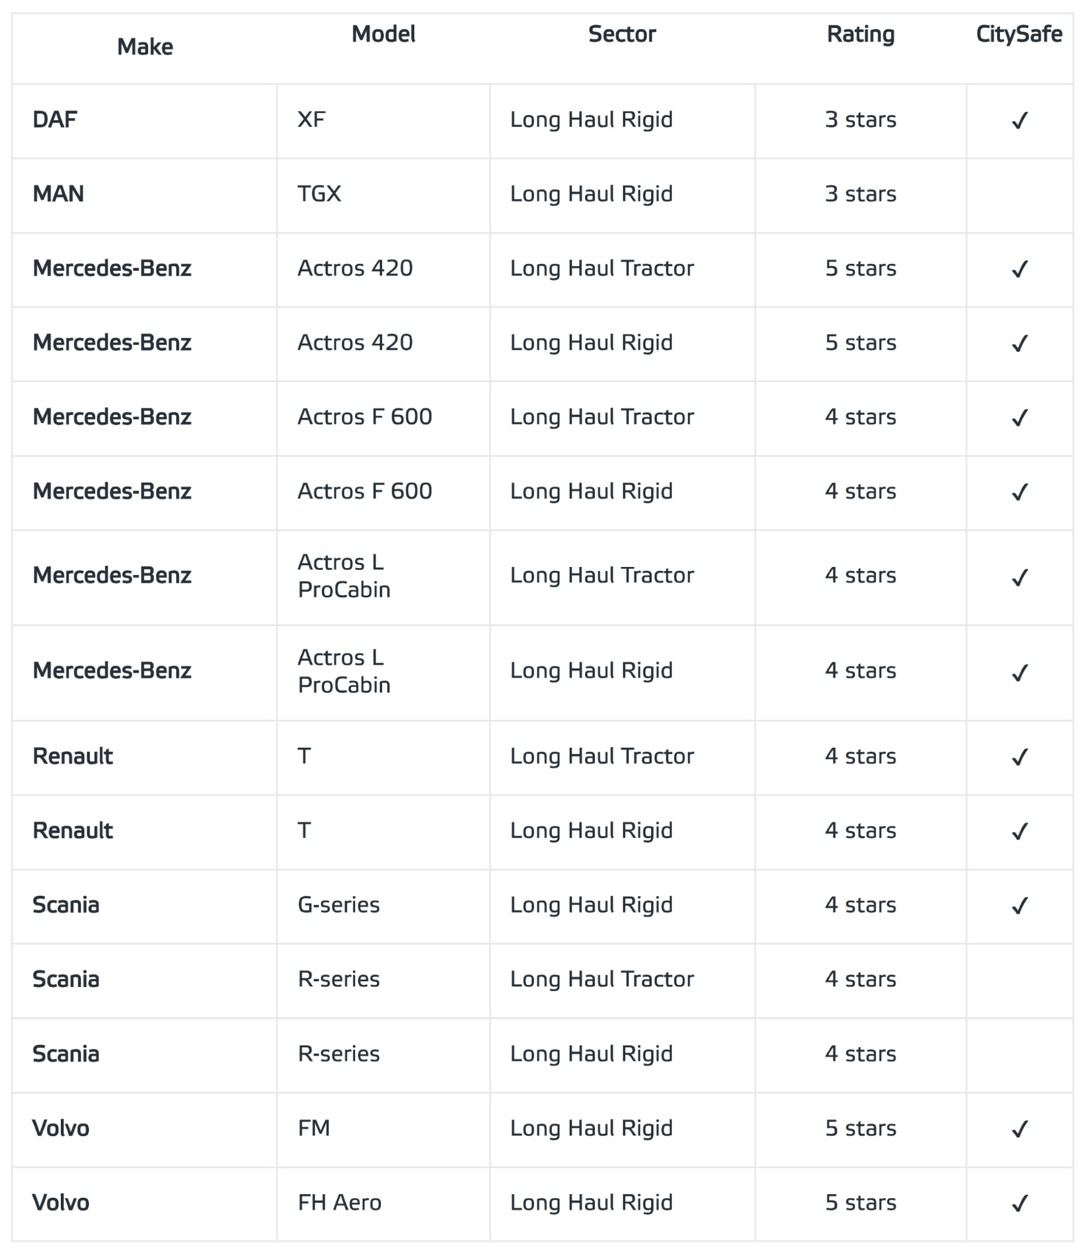Click the CitySafe column header
Image resolution: width=1090 pixels, height=1255 pixels.
(x=1019, y=34)
